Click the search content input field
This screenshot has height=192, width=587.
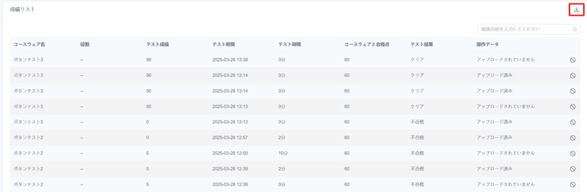529,30
